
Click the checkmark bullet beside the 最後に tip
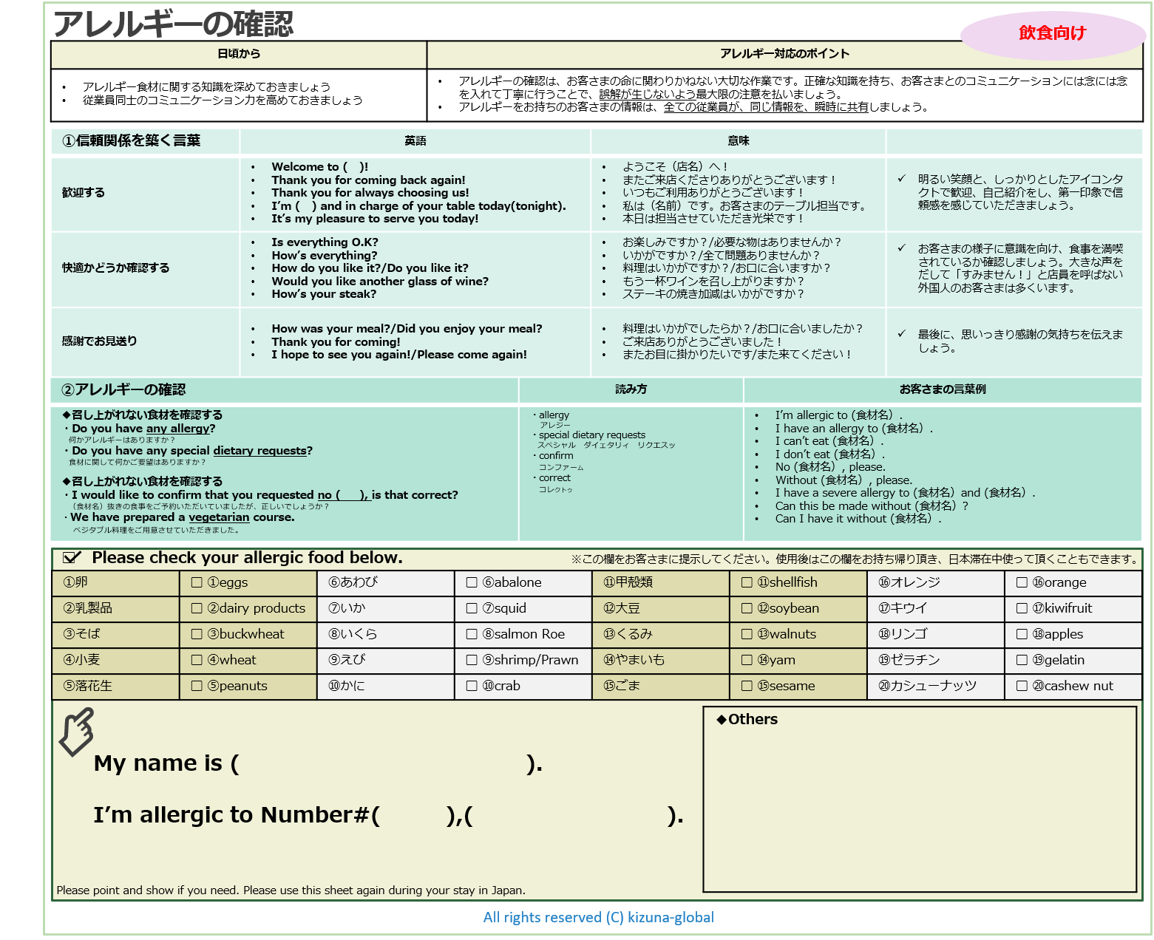click(901, 334)
